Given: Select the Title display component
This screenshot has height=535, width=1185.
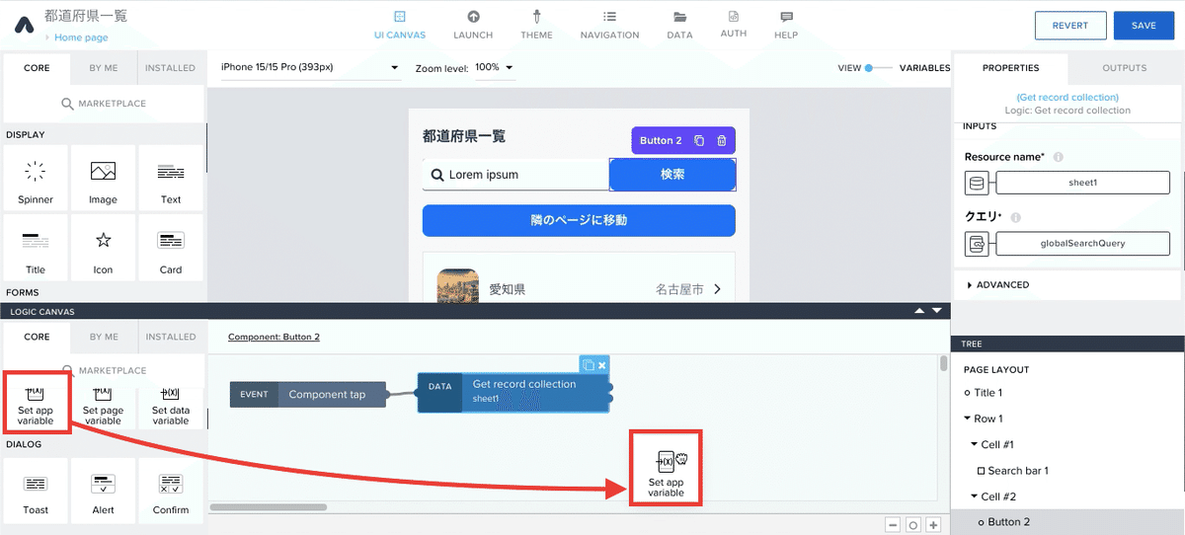Looking at the screenshot, I should tap(36, 248).
